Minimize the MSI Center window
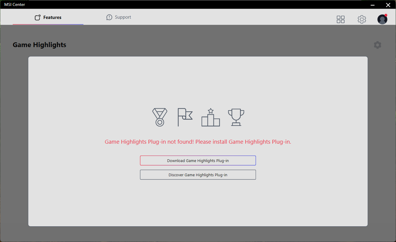Viewport: 396px width, 242px height. (x=373, y=5)
